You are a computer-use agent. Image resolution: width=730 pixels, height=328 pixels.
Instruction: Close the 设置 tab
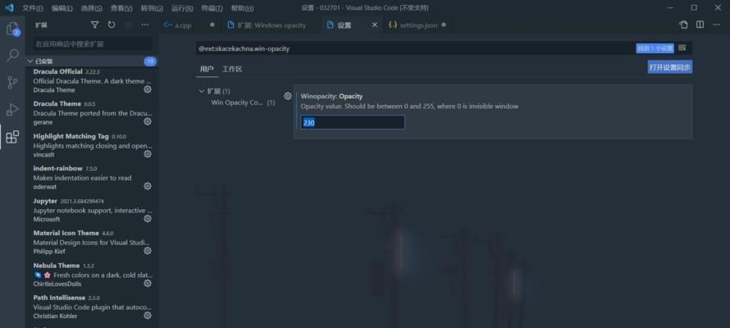point(374,25)
